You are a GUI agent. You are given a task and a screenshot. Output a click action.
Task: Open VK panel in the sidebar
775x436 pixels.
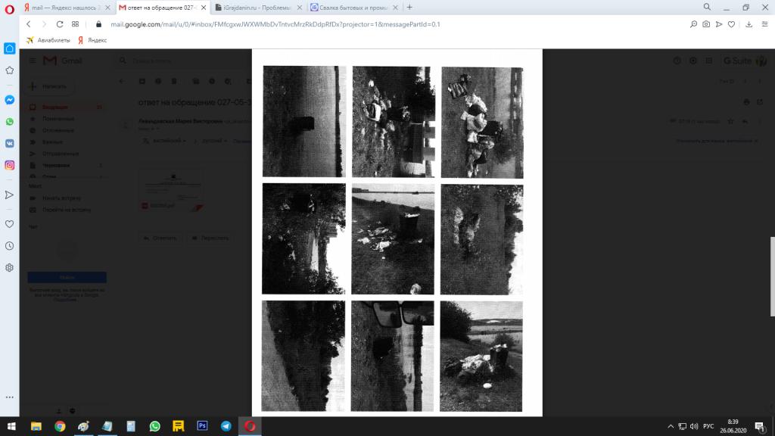(10, 142)
